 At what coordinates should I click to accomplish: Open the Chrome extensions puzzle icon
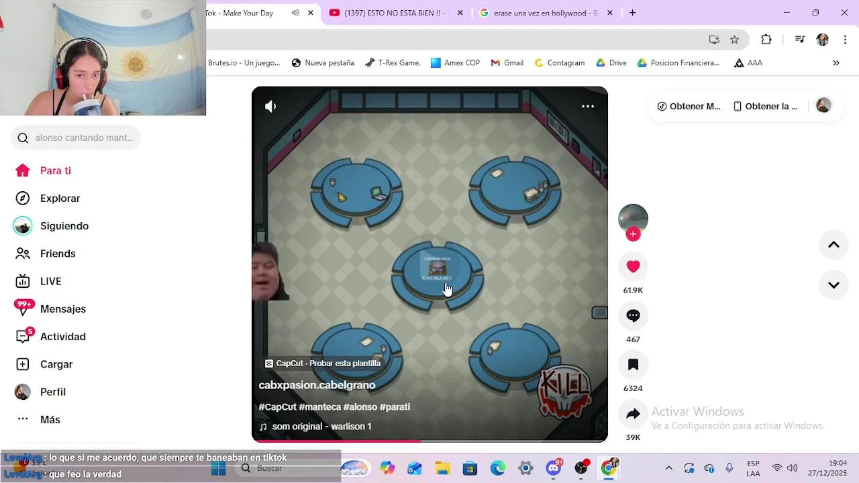point(766,40)
